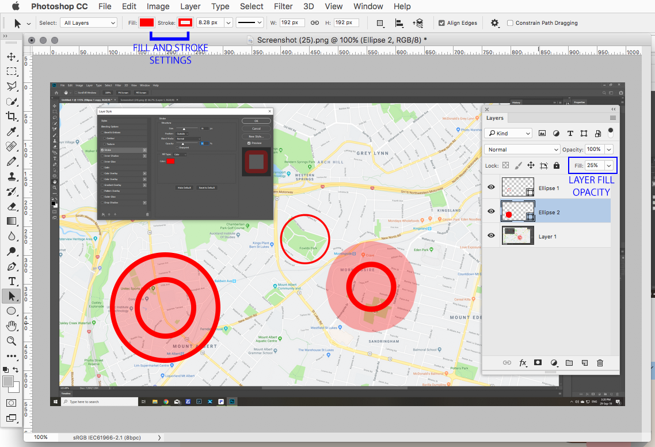Screen dimensions: 655x447
Task: Hide the Ellipse 1 layer
Action: click(x=491, y=187)
